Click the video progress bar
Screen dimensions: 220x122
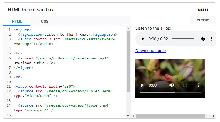coord(170,92)
